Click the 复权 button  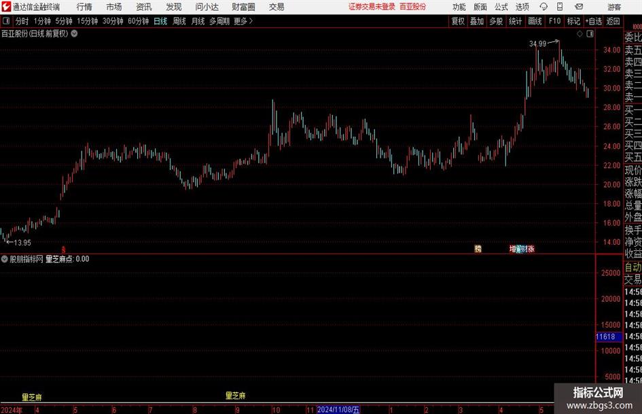click(x=458, y=21)
